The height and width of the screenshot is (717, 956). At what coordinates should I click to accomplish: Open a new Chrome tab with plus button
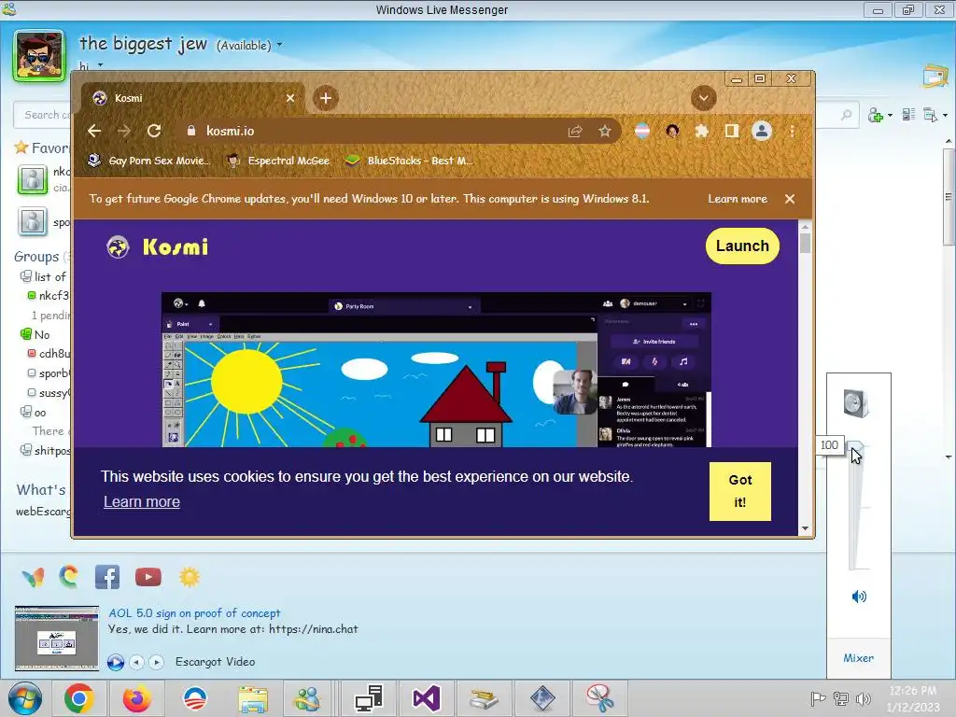coord(326,98)
